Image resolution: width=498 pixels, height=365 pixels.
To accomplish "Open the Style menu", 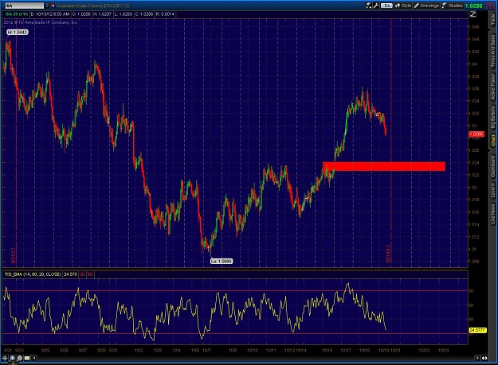I will [403, 6].
